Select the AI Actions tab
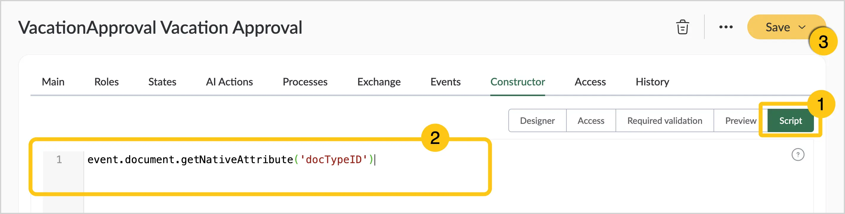The width and height of the screenshot is (845, 214). pos(229,82)
